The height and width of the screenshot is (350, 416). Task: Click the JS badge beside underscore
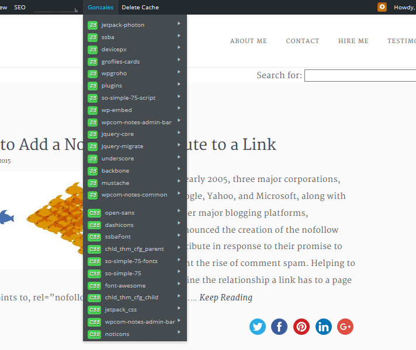pos(92,159)
